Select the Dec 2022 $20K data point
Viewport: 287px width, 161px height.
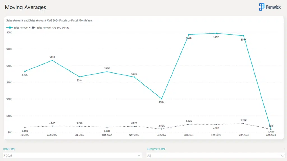(x=161, y=99)
